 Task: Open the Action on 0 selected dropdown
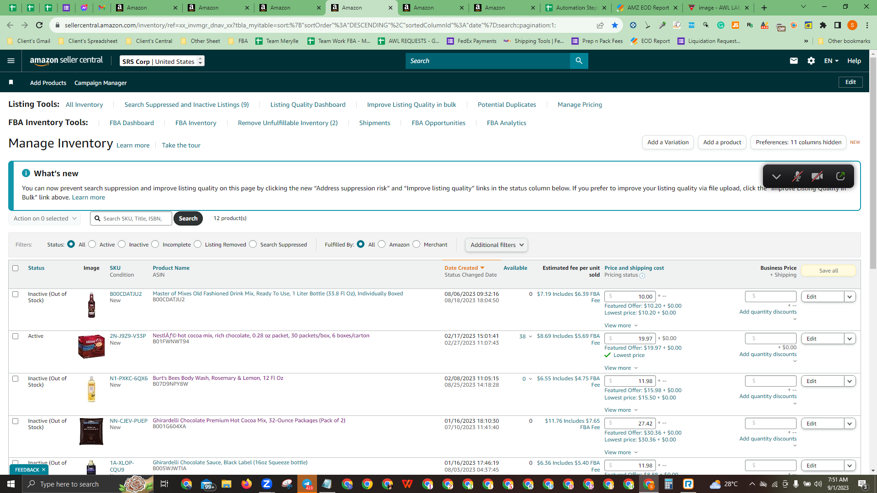[x=45, y=219]
